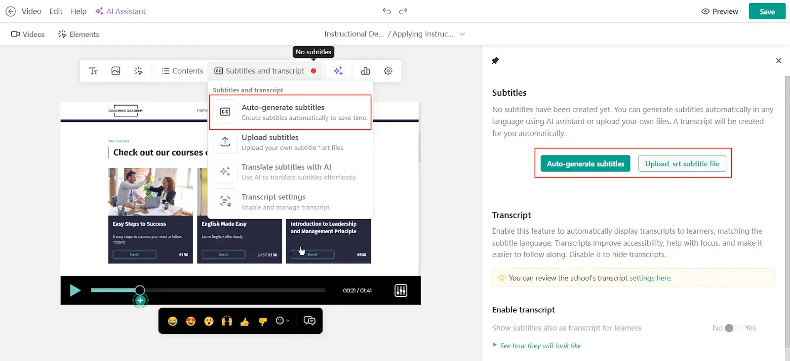
Task: Choose Translate subtitles with AI entry
Action: pyautogui.click(x=290, y=172)
